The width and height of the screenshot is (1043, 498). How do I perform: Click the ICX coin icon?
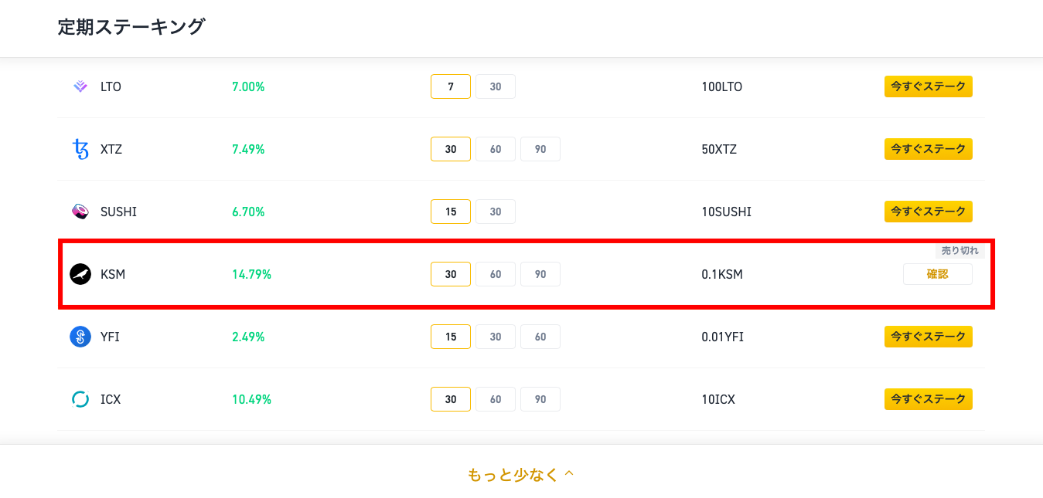(x=80, y=399)
